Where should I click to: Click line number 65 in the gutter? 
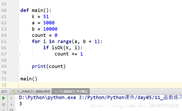coord(4,41)
